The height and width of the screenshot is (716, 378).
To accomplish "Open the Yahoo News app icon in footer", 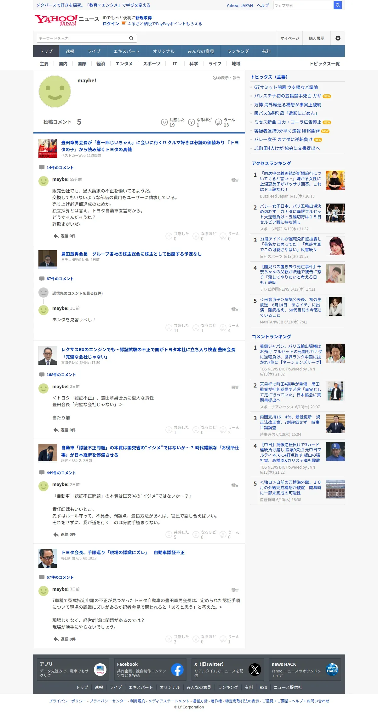I will tap(100, 670).
